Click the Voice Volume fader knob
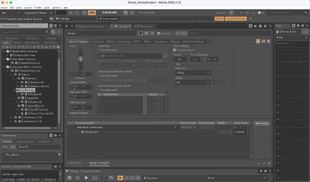310x182 pixels. [81, 58]
